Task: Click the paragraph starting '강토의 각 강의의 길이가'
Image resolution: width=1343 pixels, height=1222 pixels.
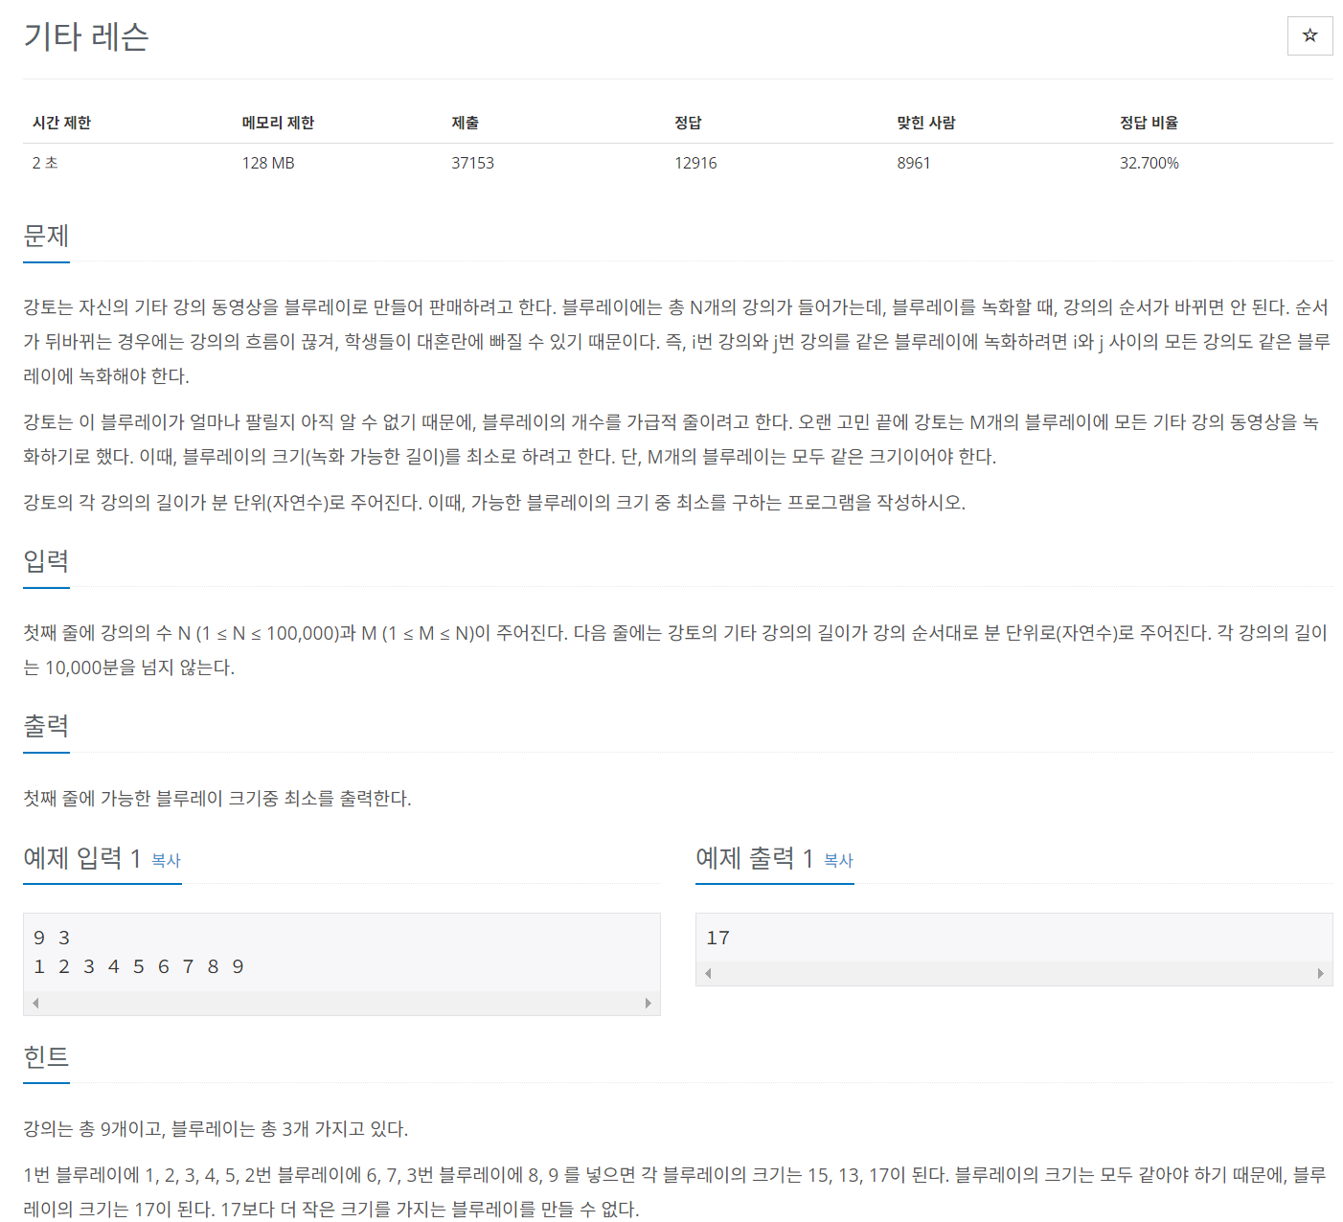Action: pyautogui.click(x=494, y=503)
